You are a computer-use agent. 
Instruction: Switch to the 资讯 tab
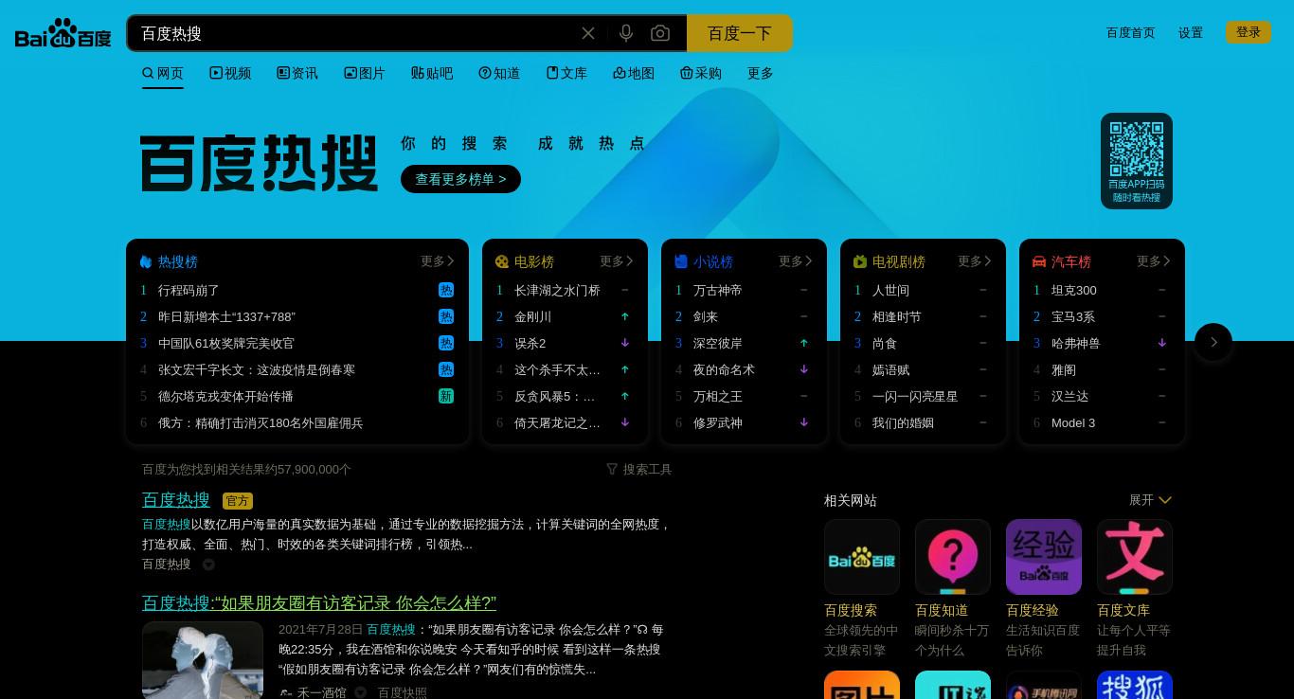pyautogui.click(x=297, y=73)
